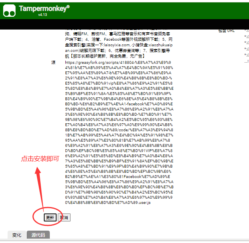Viewport: 249px width, 243px height.
Task: Click the 包含 URL heading
Action: pos(226,31)
